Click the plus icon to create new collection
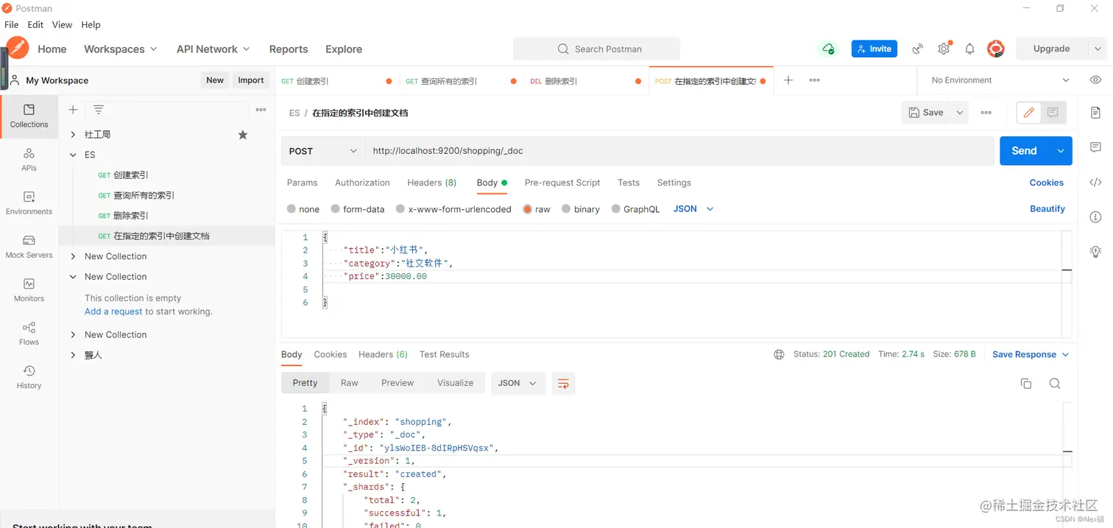 pyautogui.click(x=73, y=110)
